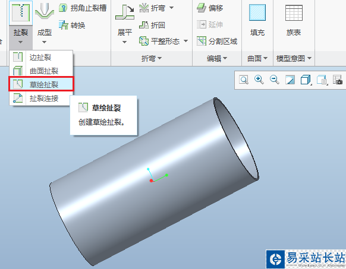The image size is (346, 269).
Task: Click the Zoom Out icon
Action: click(275, 80)
